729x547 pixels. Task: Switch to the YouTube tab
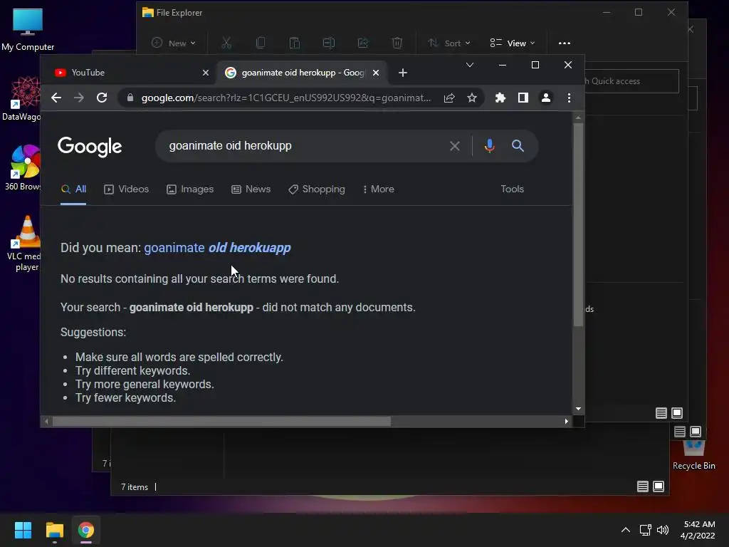pos(125,73)
